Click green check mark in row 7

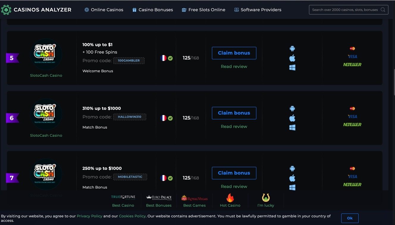[x=170, y=178]
